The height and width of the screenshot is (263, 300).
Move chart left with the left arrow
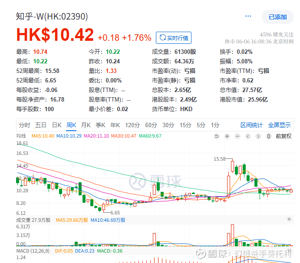pos(248,136)
